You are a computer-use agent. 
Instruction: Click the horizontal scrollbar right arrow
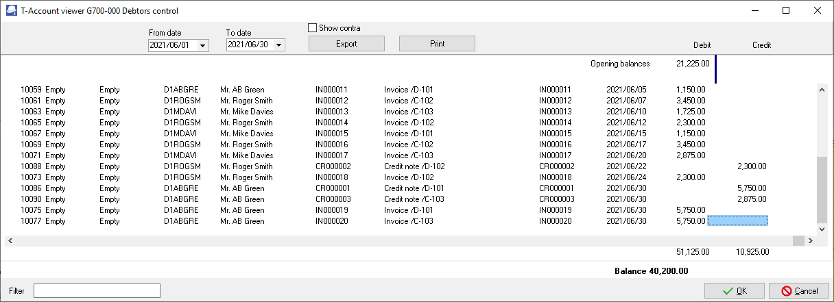click(810, 240)
